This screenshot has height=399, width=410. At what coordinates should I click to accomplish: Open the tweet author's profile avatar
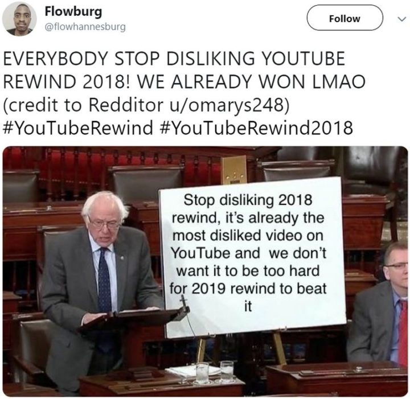(x=19, y=19)
